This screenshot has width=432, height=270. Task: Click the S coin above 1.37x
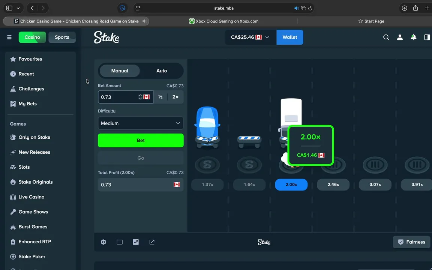point(207,165)
